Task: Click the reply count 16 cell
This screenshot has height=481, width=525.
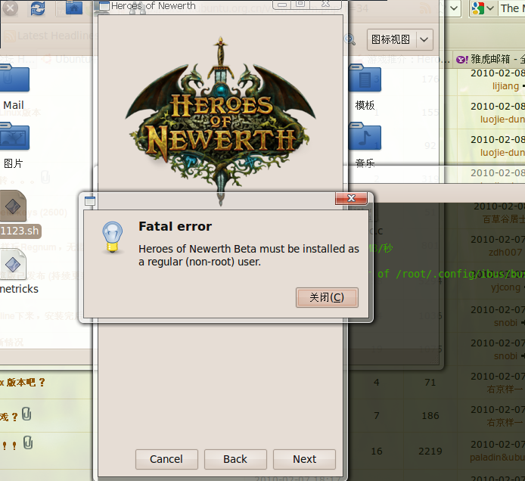Action: (x=377, y=452)
